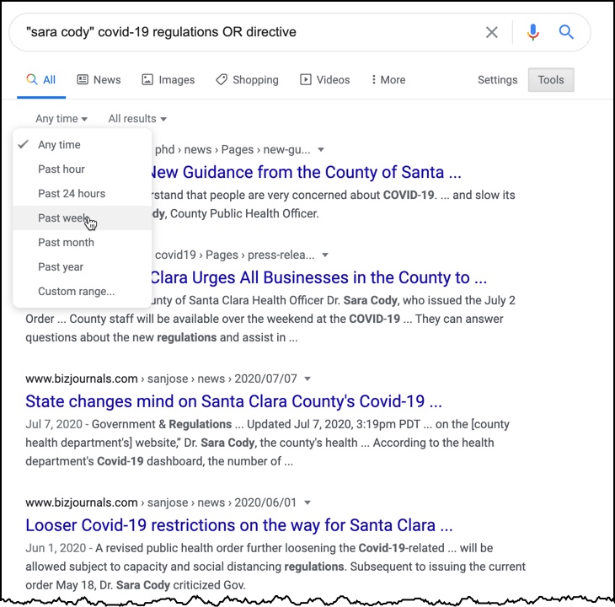Expand the arrow beside the new-gu... result URL
Viewport: 615px width, 607px height.
click(321, 149)
